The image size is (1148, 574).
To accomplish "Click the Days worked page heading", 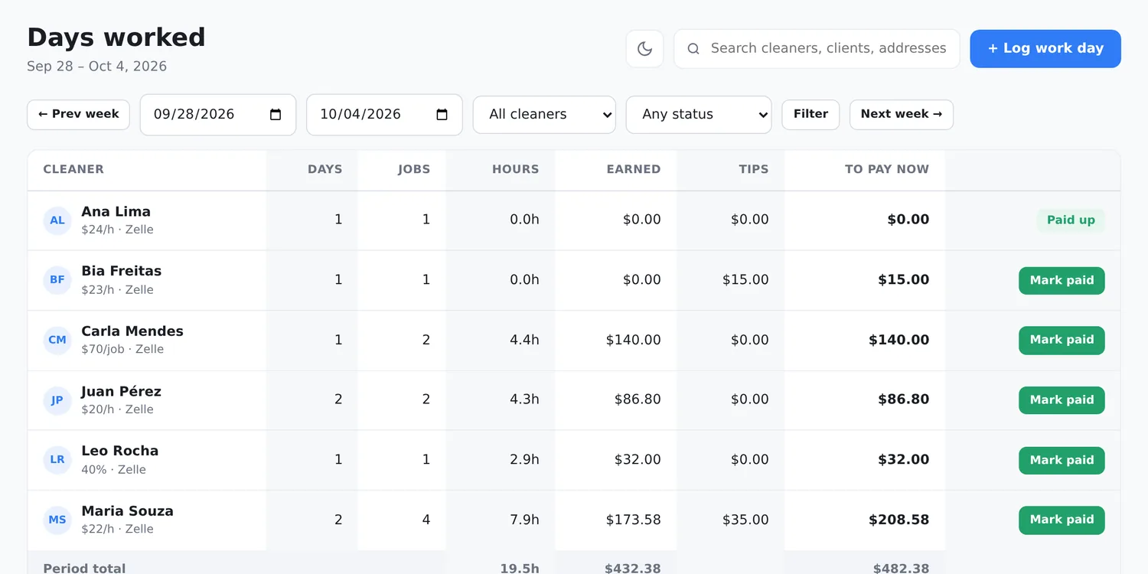I will click(x=116, y=38).
